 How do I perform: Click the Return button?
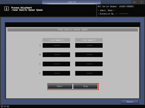click(130, 102)
